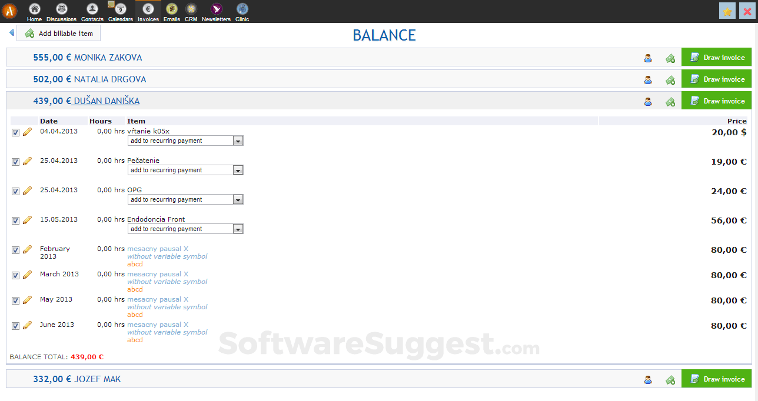The width and height of the screenshot is (758, 401).
Task: Open contact profile icon for Jozef Mak
Action: click(648, 379)
